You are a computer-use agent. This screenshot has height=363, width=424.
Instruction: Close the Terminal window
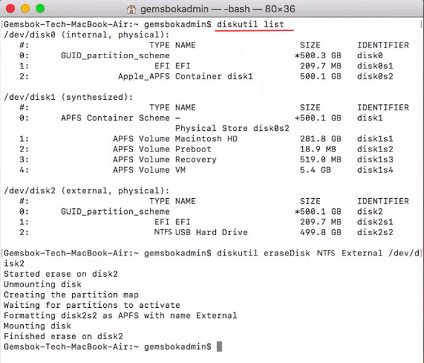coord(11,9)
